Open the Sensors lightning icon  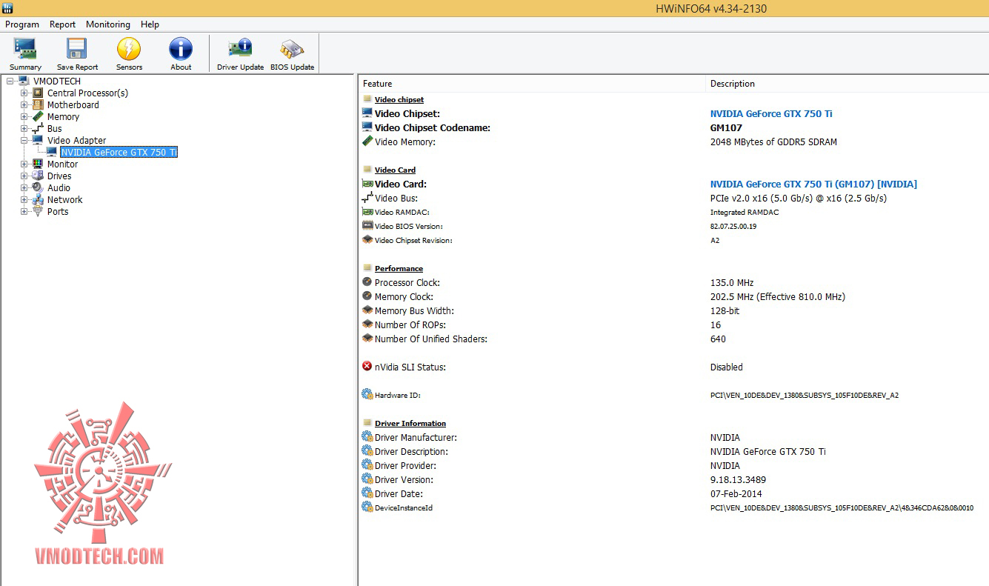pyautogui.click(x=129, y=50)
